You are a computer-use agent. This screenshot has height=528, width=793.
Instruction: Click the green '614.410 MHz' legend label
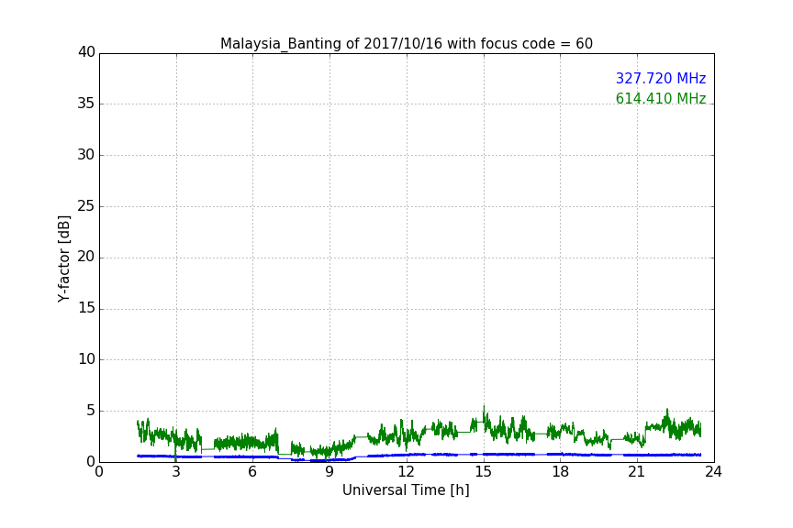[661, 98]
